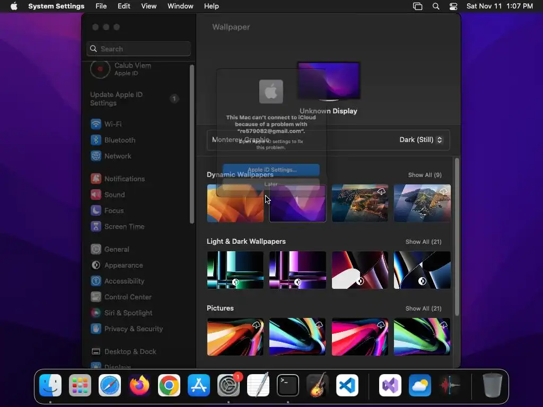Open Safari in the Dock

click(x=110, y=385)
